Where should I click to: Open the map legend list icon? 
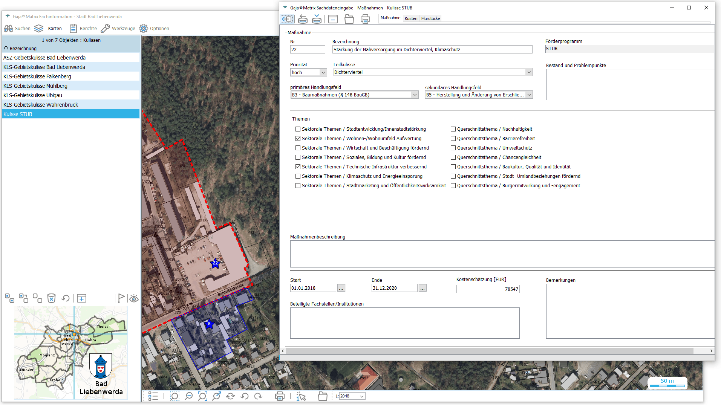point(153,396)
